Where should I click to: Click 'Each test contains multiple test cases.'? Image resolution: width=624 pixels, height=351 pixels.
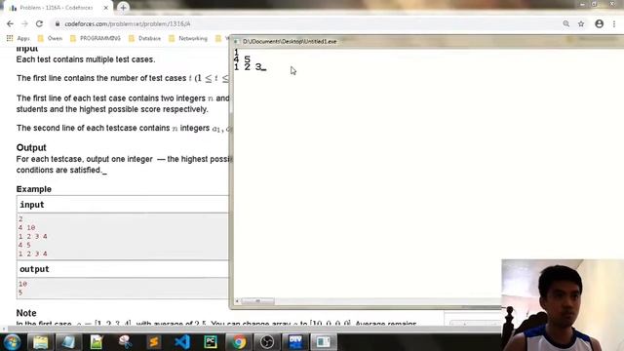tap(86, 59)
